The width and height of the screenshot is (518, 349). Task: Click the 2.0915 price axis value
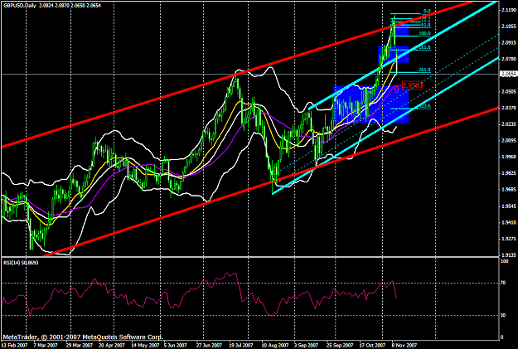(x=509, y=43)
